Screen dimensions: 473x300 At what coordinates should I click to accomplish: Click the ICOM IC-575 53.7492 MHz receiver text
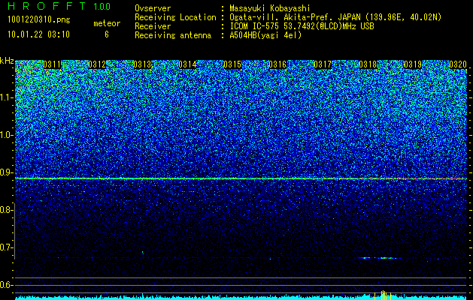[302, 26]
